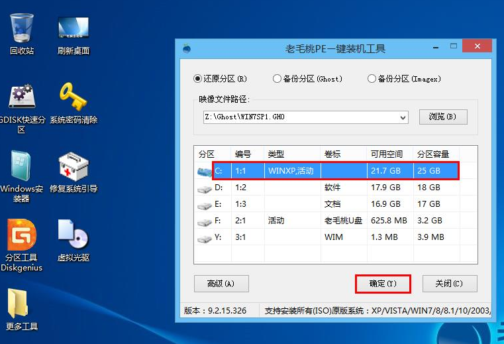Click the 分区容量 column header
The width and height of the screenshot is (504, 344).
(x=436, y=154)
